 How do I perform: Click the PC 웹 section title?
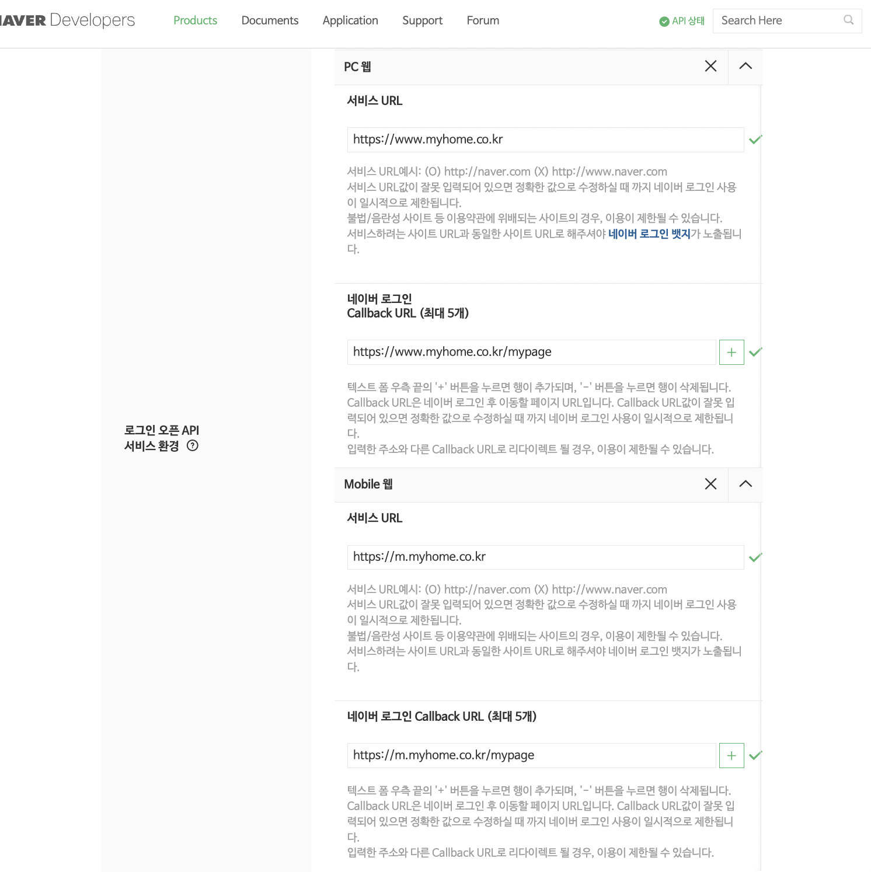[357, 67]
